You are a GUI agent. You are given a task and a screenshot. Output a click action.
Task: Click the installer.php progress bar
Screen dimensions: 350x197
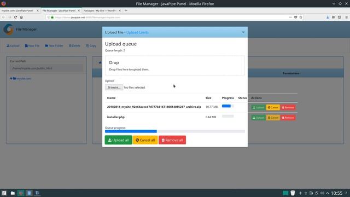[x=227, y=116]
